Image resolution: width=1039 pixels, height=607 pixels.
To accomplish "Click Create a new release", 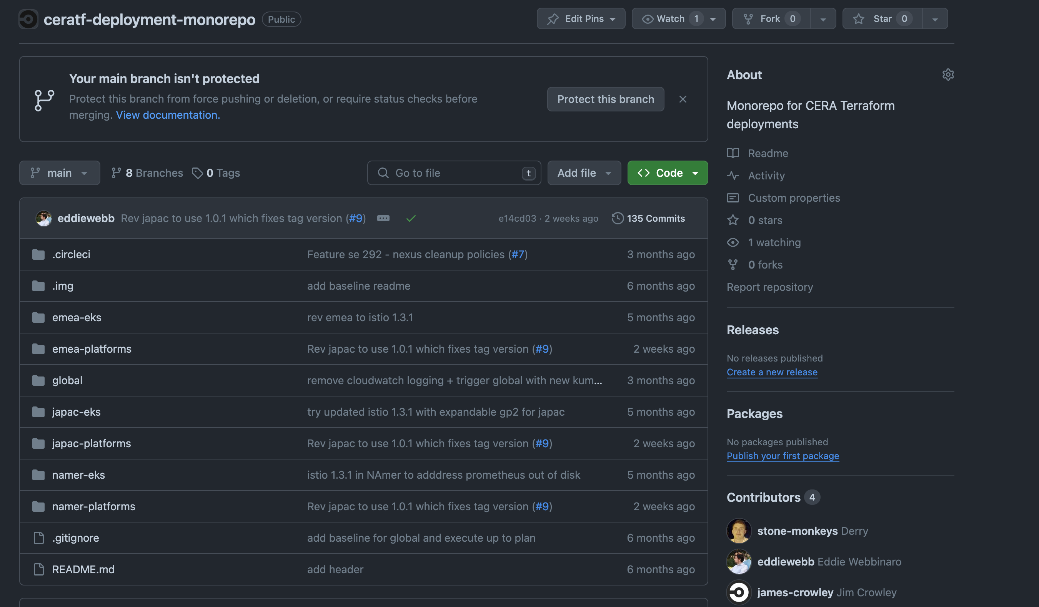I will (772, 372).
